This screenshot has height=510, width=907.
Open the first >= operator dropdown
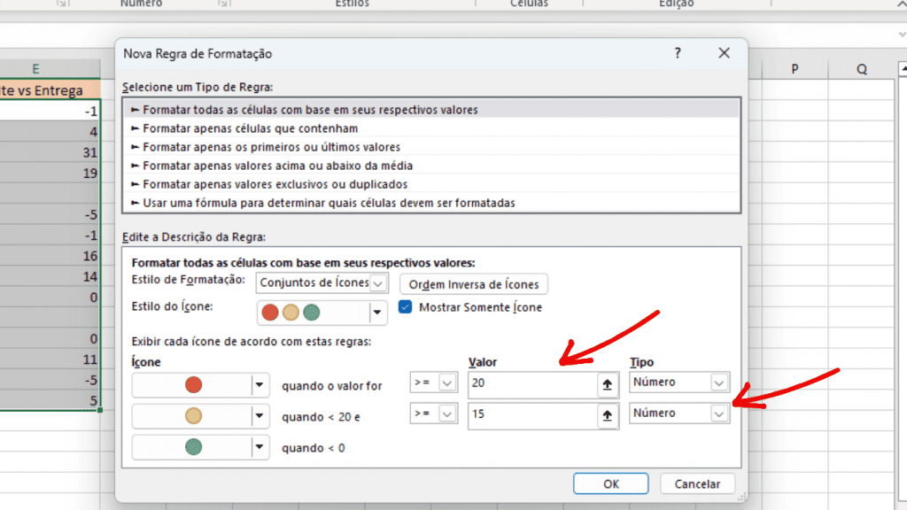[x=447, y=382]
